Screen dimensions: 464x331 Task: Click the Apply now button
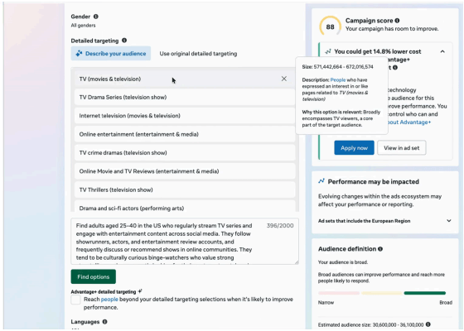[x=354, y=148]
